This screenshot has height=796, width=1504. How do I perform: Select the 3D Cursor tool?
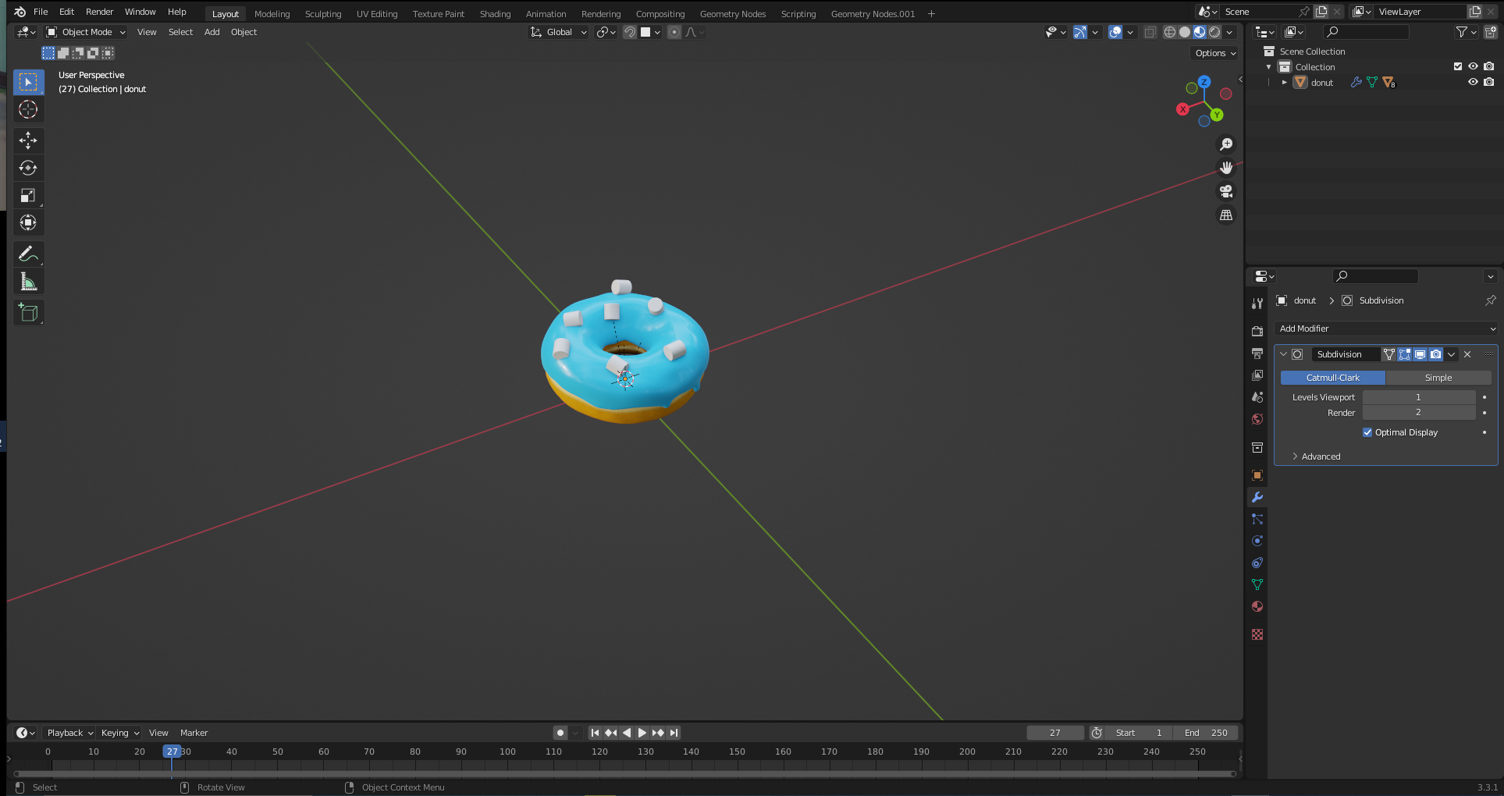pos(28,109)
